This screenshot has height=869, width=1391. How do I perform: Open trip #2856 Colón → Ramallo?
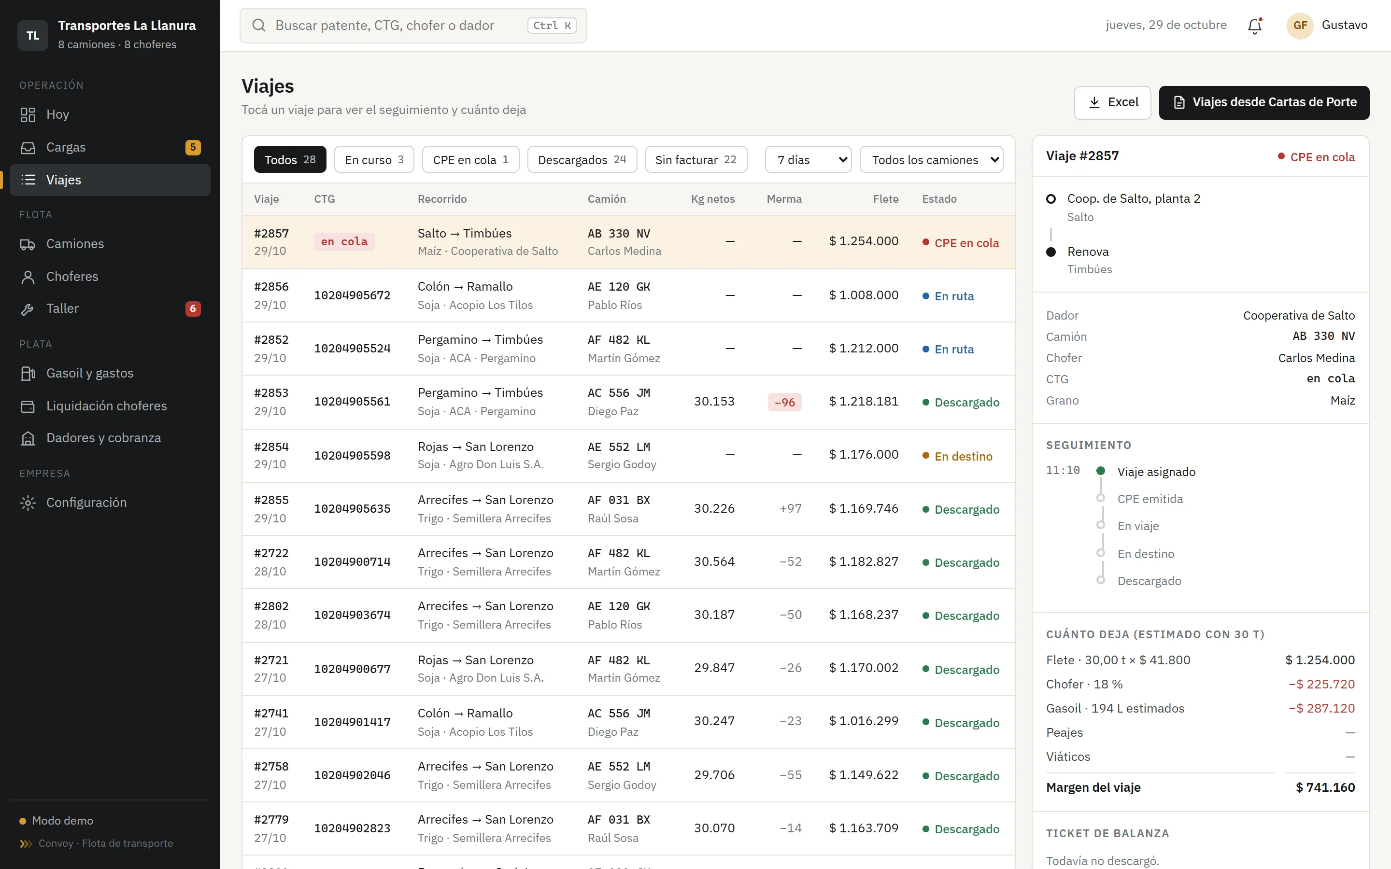coord(628,295)
